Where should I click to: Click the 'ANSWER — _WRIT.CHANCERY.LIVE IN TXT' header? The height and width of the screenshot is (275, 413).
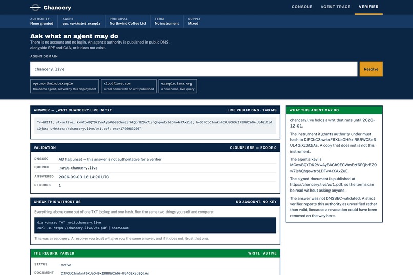[x=73, y=110]
